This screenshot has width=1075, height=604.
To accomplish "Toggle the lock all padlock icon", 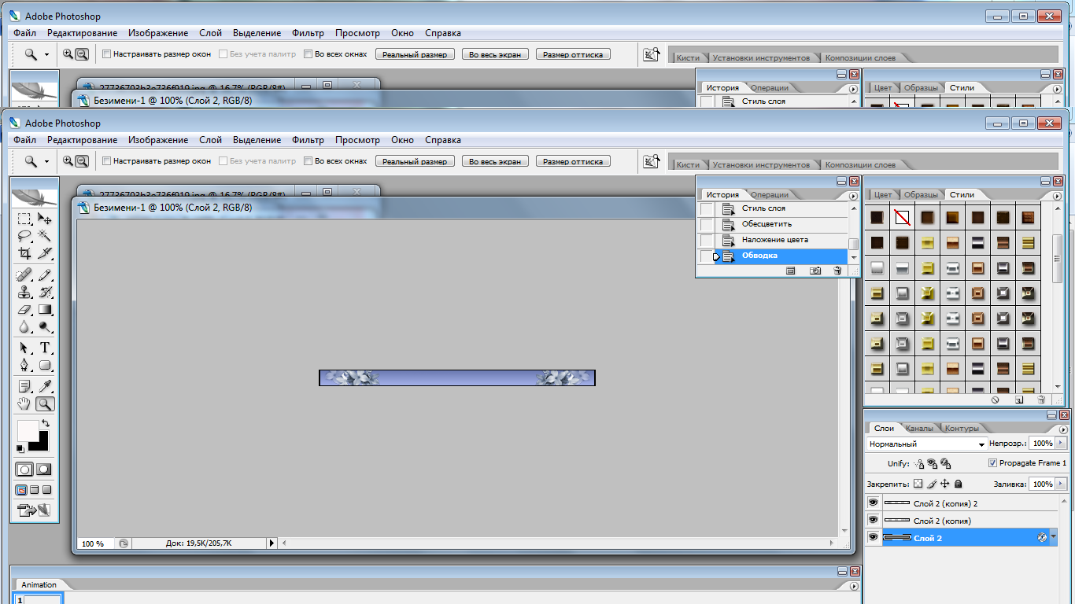I will tap(959, 484).
